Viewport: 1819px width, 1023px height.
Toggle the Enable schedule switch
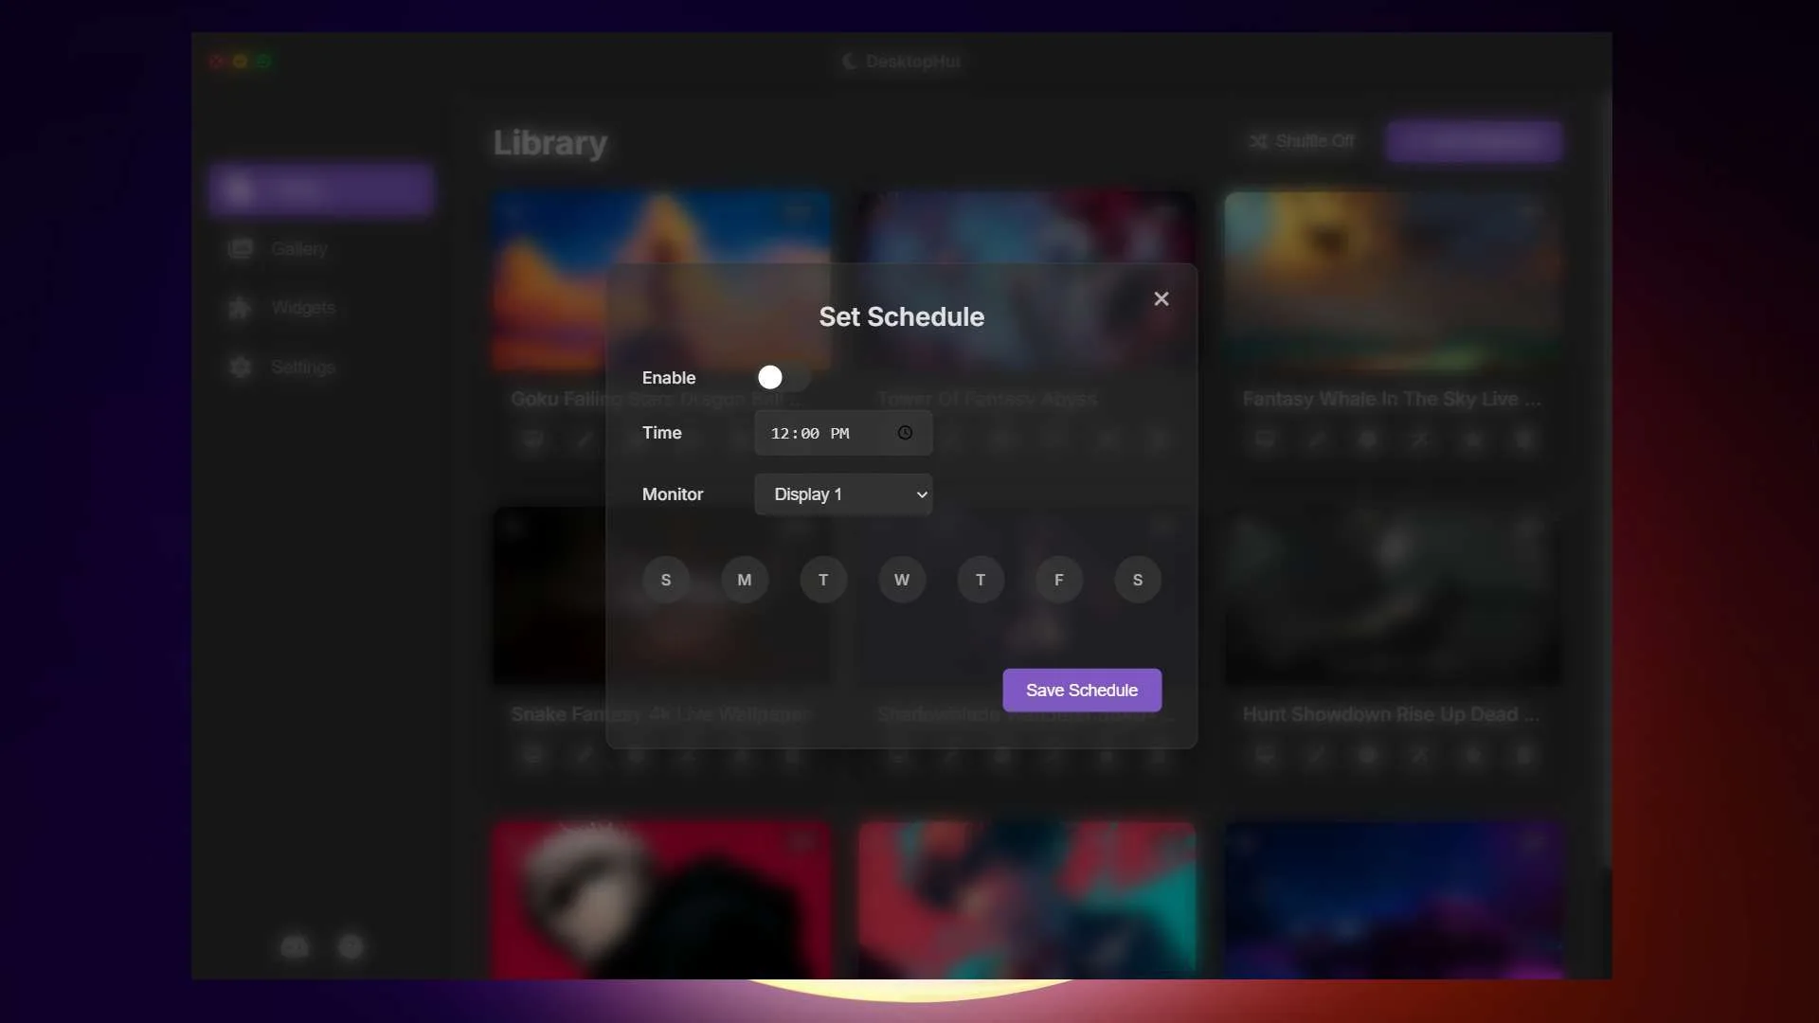point(783,378)
